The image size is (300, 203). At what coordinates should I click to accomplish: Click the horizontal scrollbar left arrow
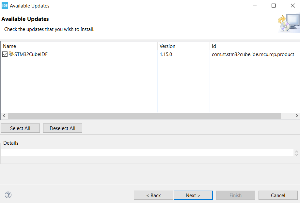coord(4,116)
